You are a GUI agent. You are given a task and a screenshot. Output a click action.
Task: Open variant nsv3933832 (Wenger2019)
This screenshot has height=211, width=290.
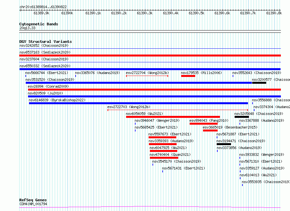tap(262, 155)
